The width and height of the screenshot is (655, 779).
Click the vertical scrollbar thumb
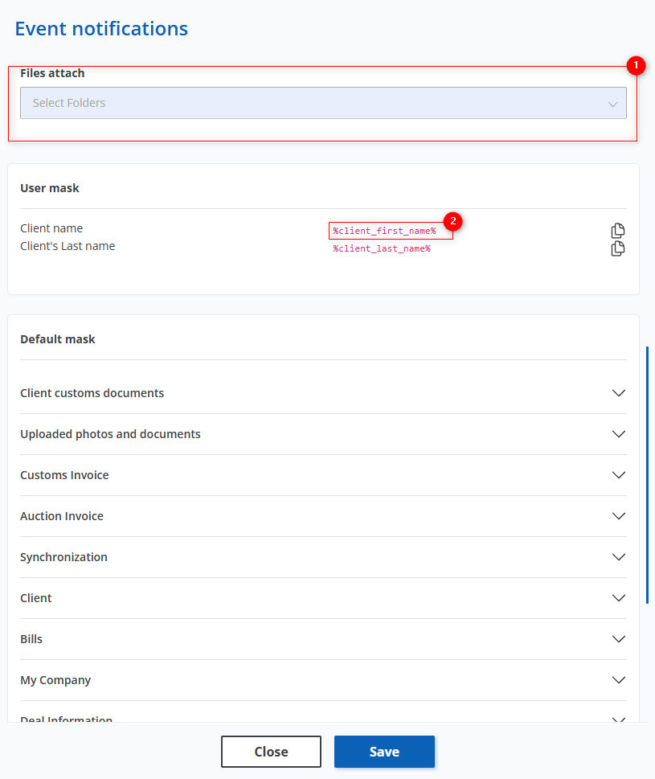[648, 475]
